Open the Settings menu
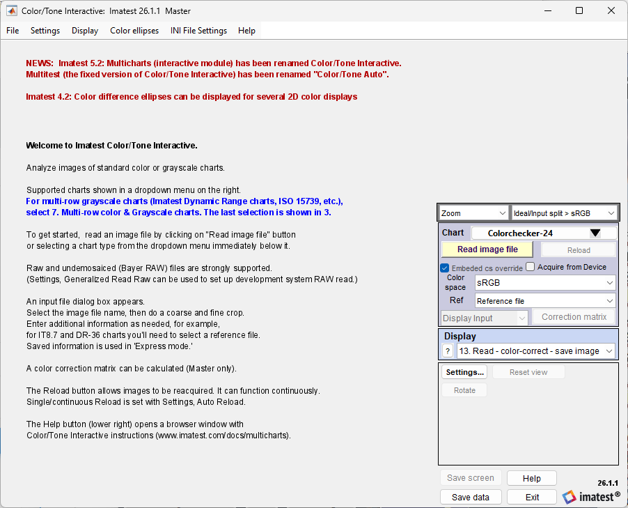 45,31
